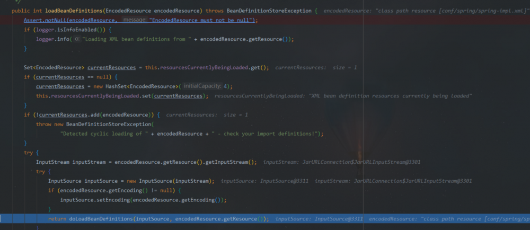
Task: Click the "initialCapacity:" parameter hint
Action: tap(203, 86)
